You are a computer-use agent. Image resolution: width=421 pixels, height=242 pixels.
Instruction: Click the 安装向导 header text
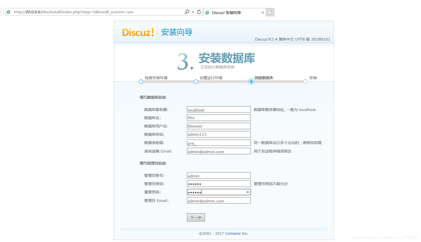point(177,32)
